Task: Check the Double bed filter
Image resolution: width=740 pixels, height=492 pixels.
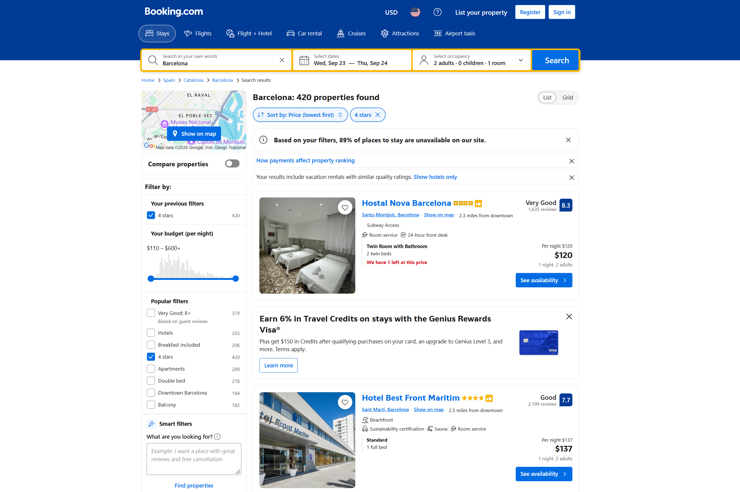Action: 151,381
